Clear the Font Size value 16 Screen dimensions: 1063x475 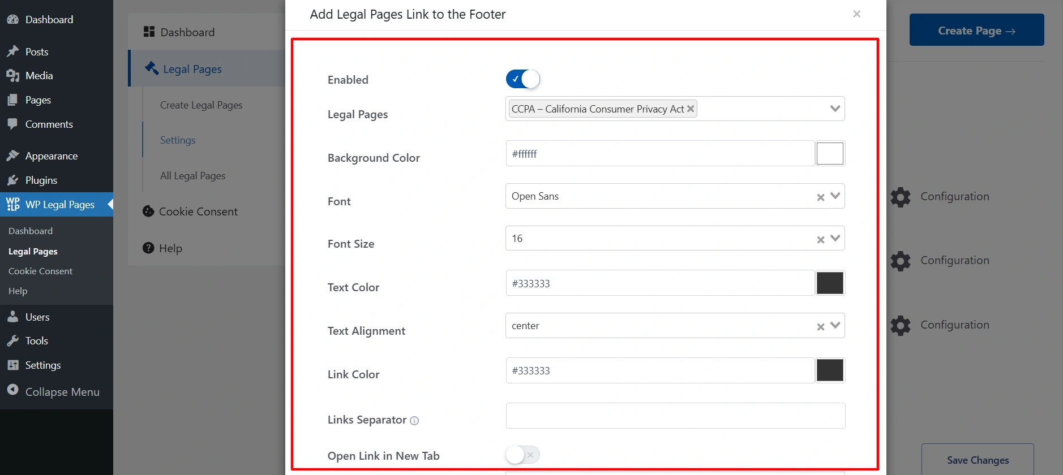pos(821,240)
